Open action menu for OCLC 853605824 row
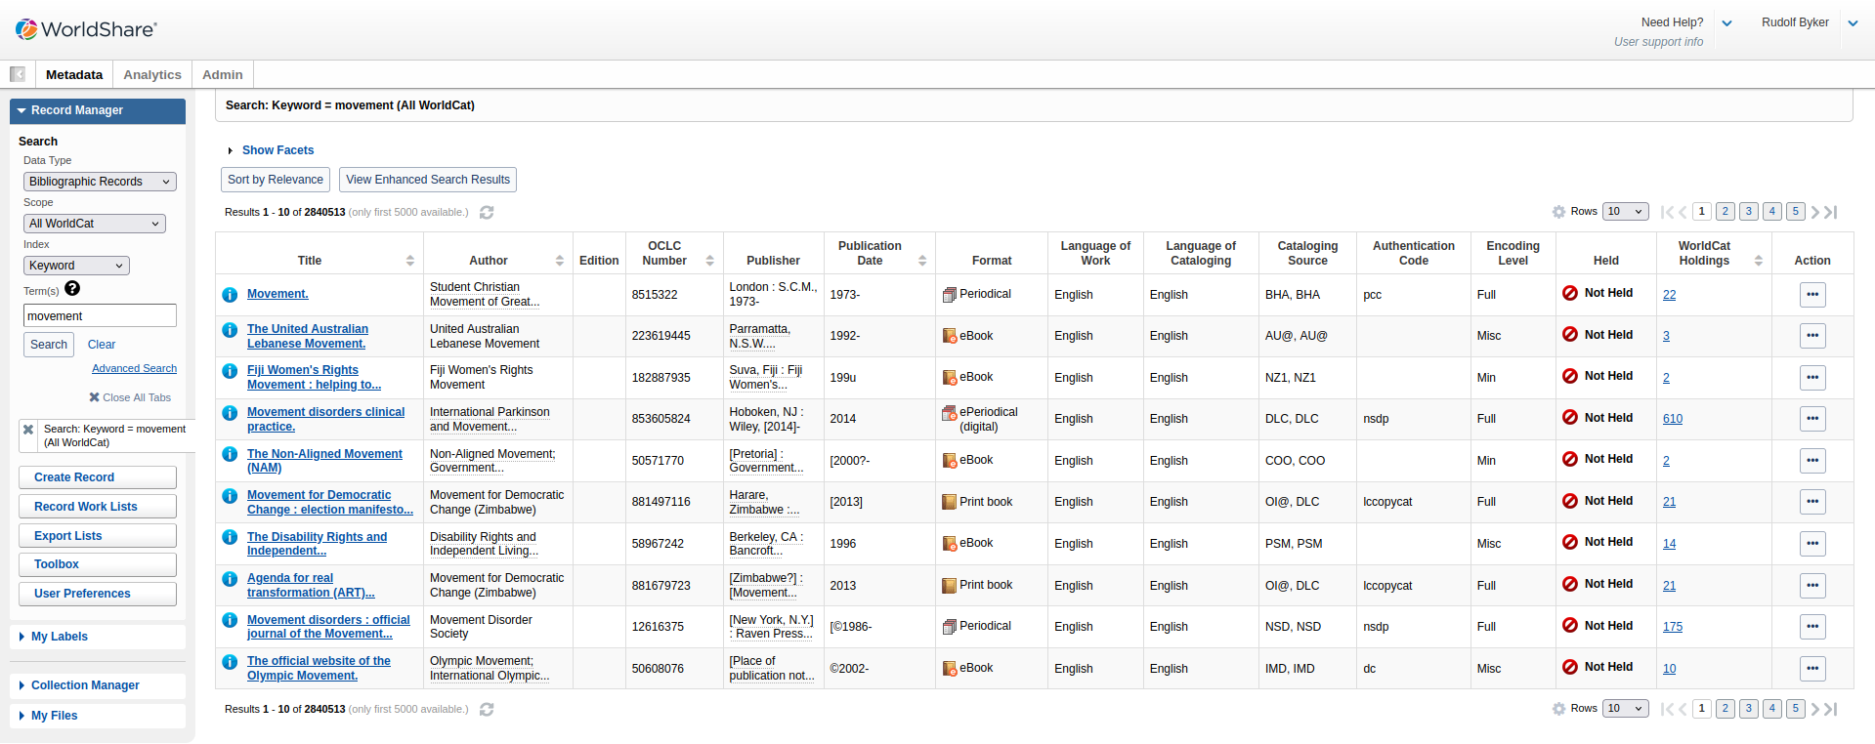This screenshot has height=744, width=1875. pyautogui.click(x=1812, y=419)
